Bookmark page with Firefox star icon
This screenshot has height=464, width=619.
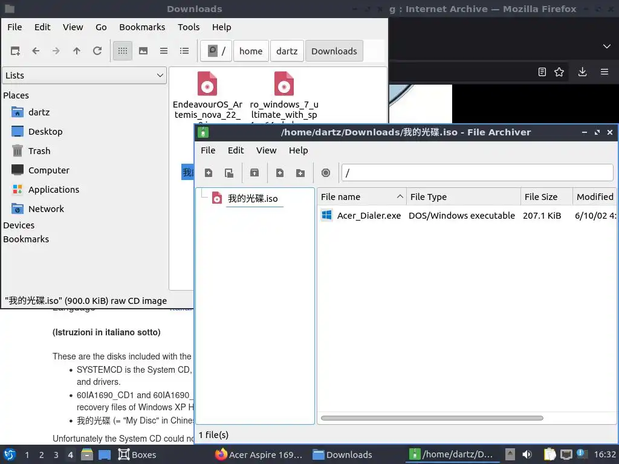(x=559, y=72)
